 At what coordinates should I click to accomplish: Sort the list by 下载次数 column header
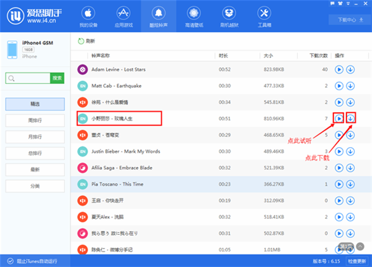click(x=317, y=56)
